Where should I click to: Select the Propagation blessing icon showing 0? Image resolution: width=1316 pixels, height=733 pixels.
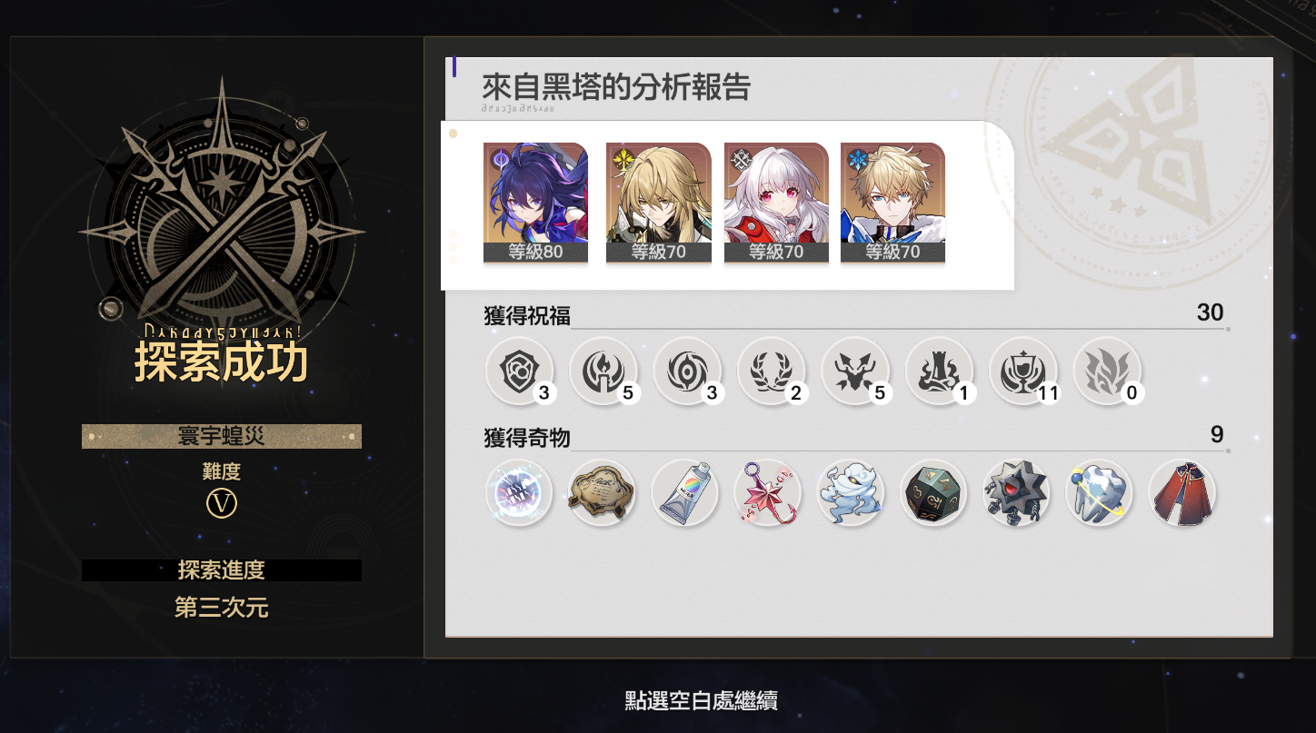[x=1107, y=371]
